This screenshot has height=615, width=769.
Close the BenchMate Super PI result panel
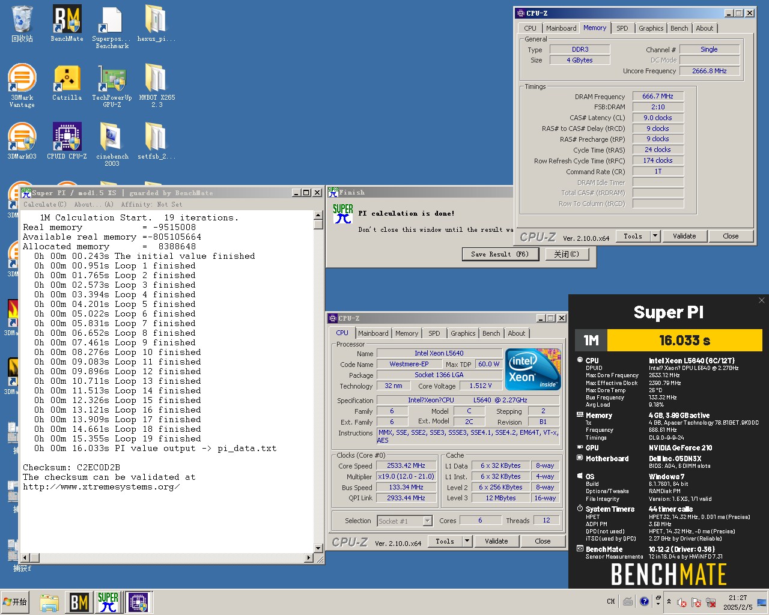(x=761, y=300)
